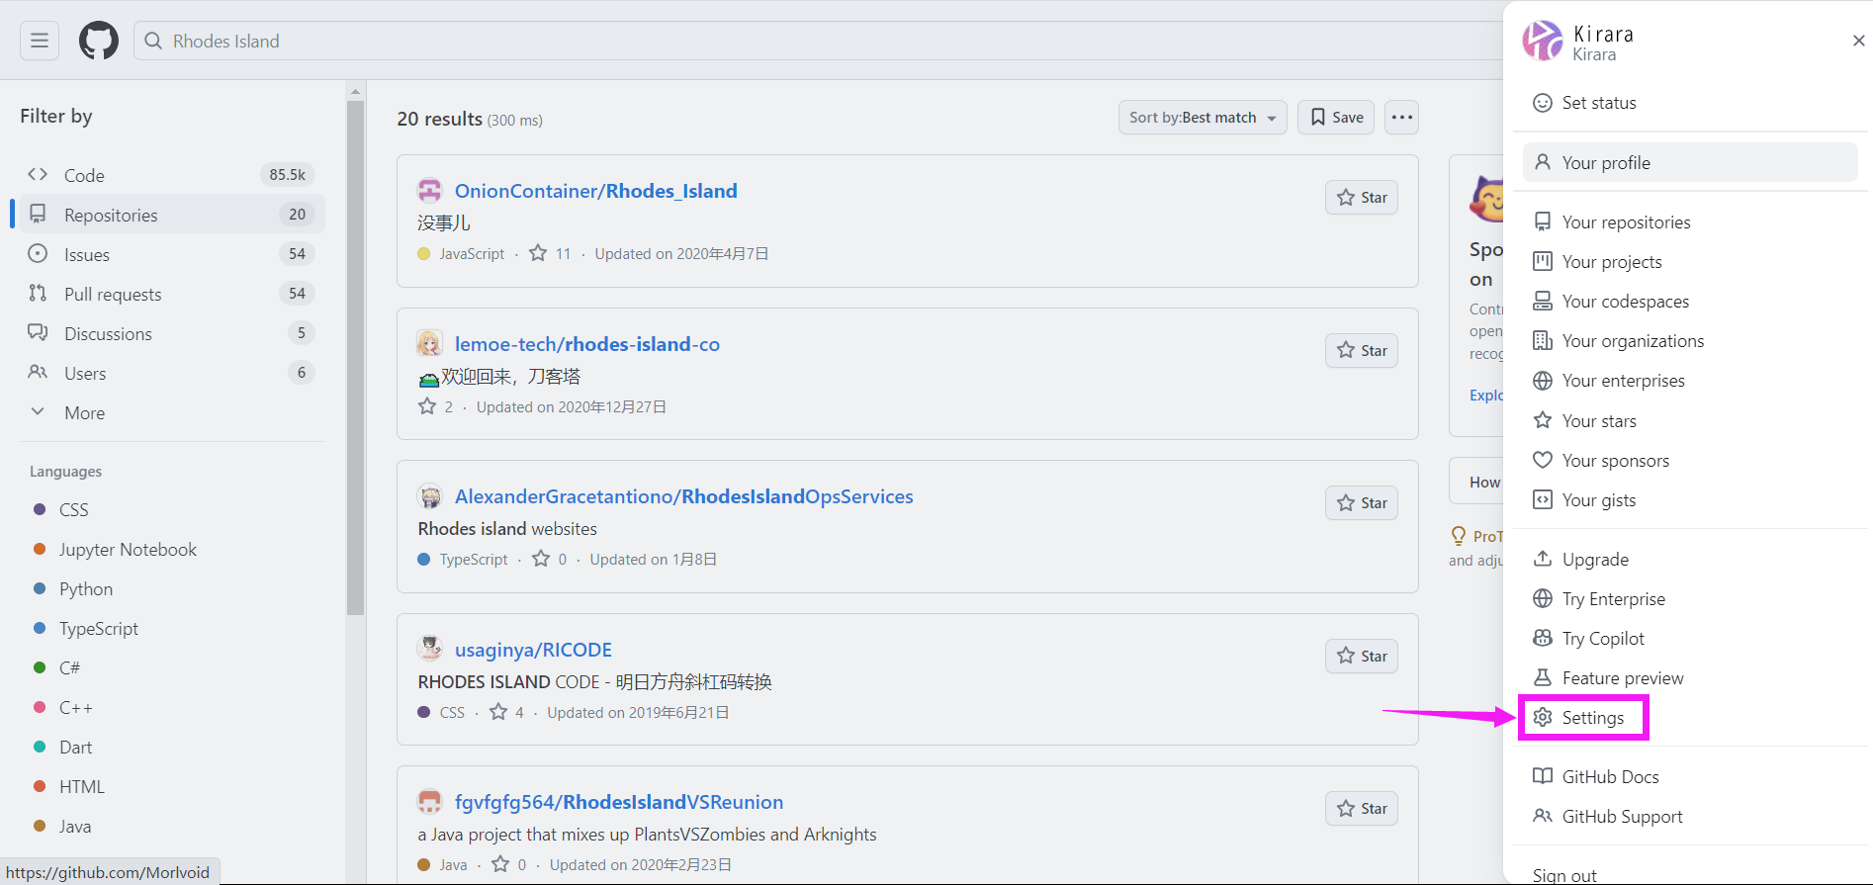Open fgvfgfg564/RhodesIslandVSReunion repository
The width and height of the screenshot is (1873, 885).
pyautogui.click(x=619, y=802)
